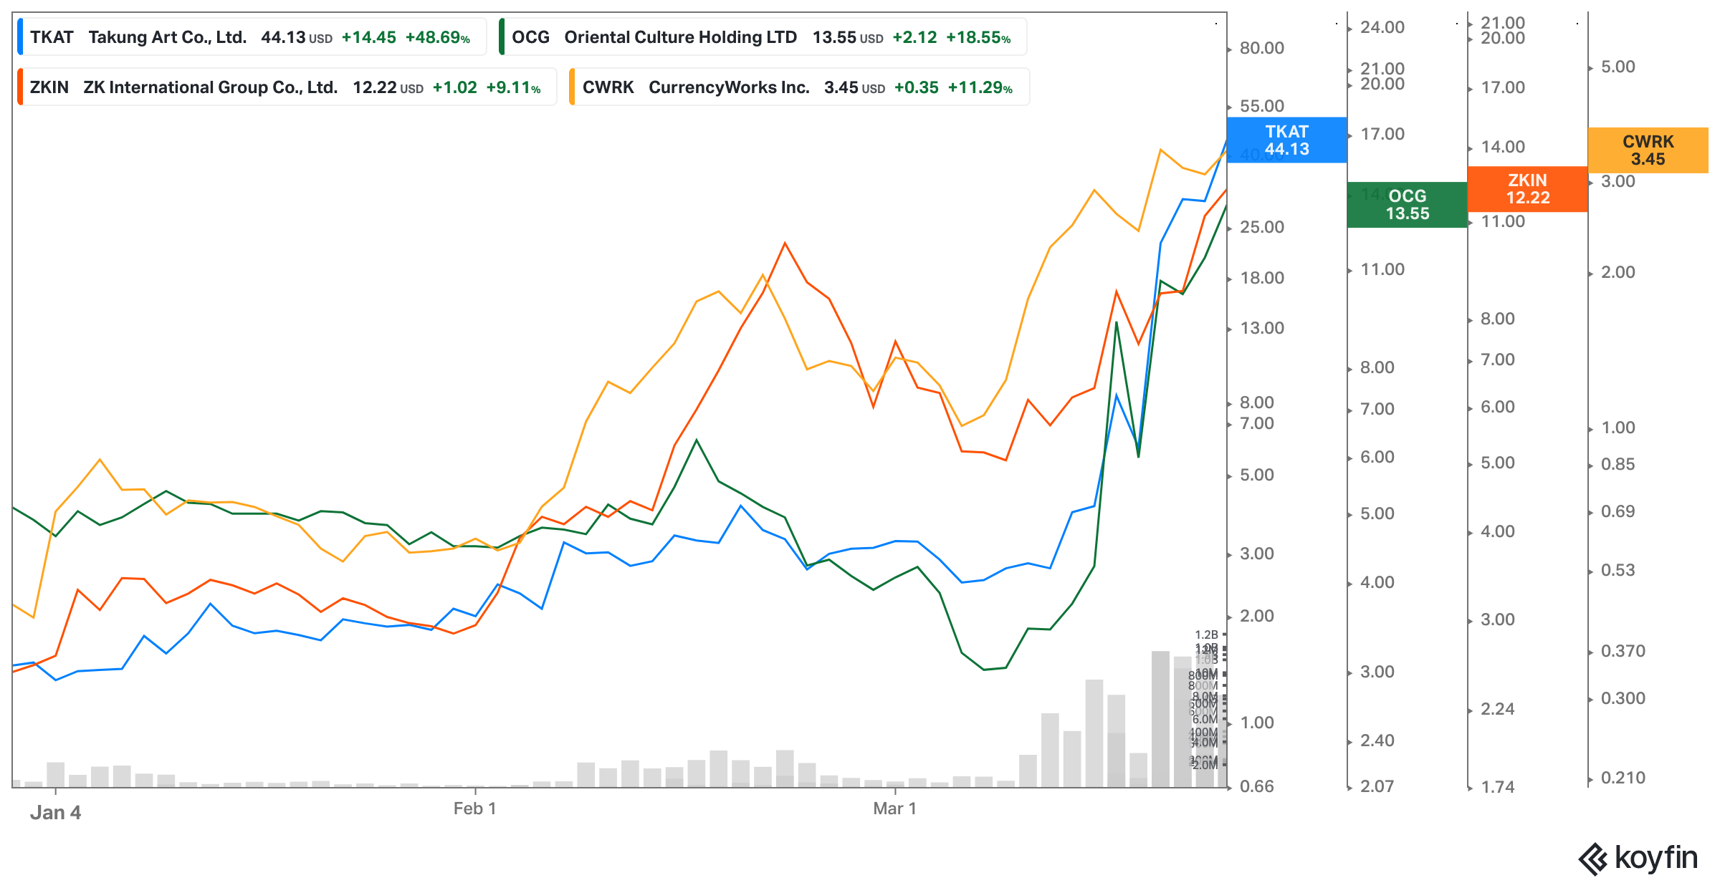Click the yellow CWRK color bar in the legend
The width and height of the screenshot is (1720, 888).
572,87
